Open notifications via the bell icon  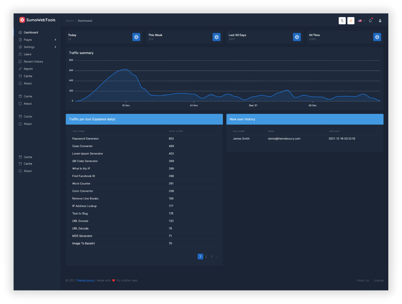[370, 21]
